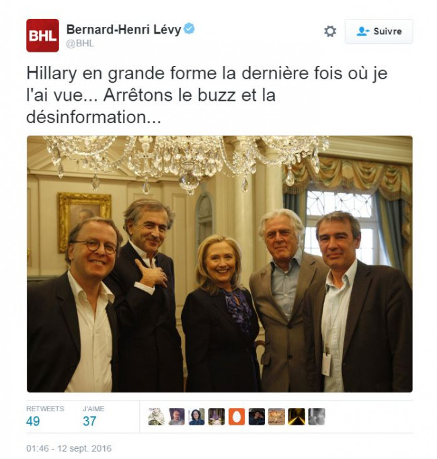Click the red BHL profile logo

pyautogui.click(x=42, y=36)
